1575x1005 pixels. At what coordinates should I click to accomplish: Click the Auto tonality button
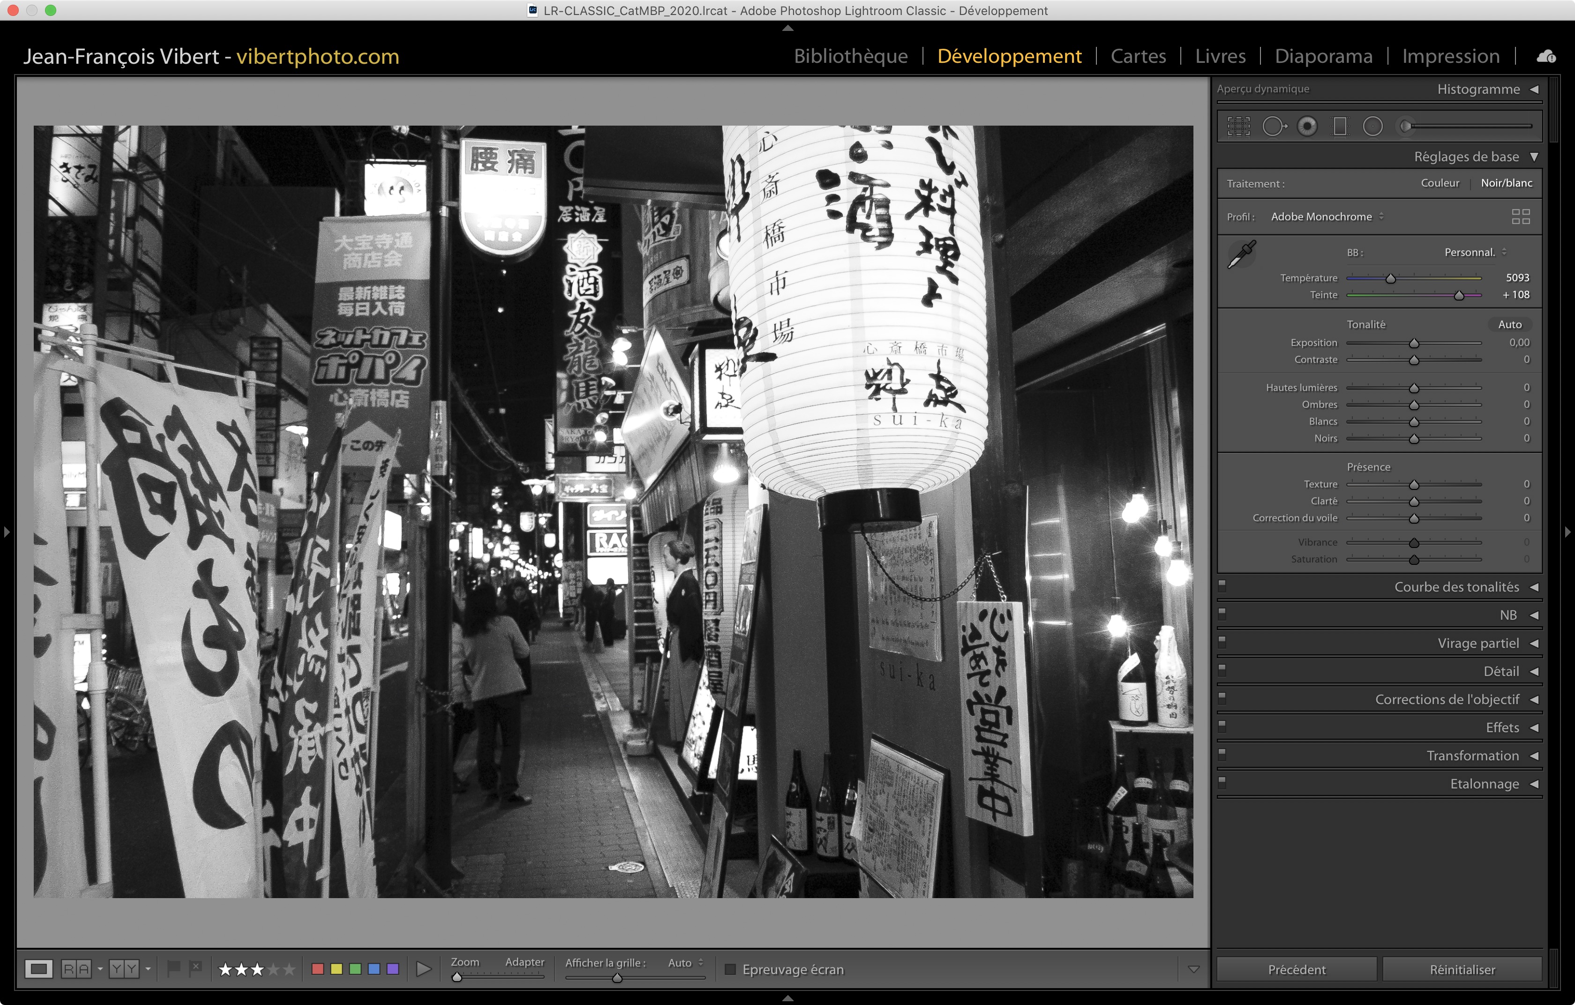(x=1509, y=324)
